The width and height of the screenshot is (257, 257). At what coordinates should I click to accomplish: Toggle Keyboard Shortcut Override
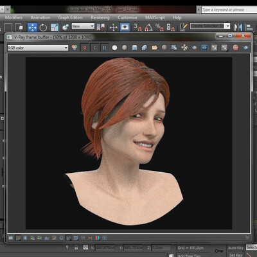tap(125, 27)
